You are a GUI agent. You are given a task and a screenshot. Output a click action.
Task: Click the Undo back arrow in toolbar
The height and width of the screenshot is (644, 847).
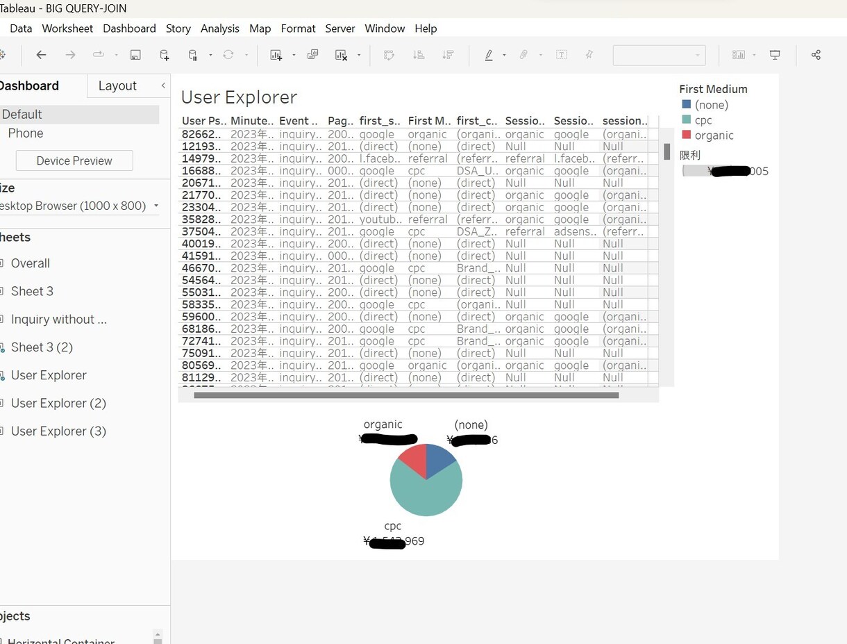coord(41,55)
